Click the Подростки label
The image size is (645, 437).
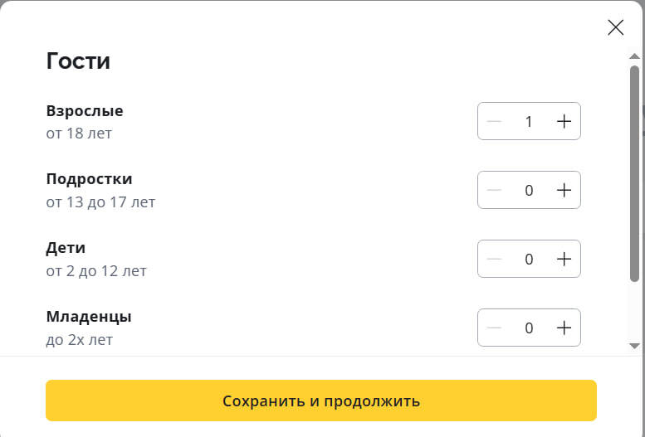click(89, 179)
